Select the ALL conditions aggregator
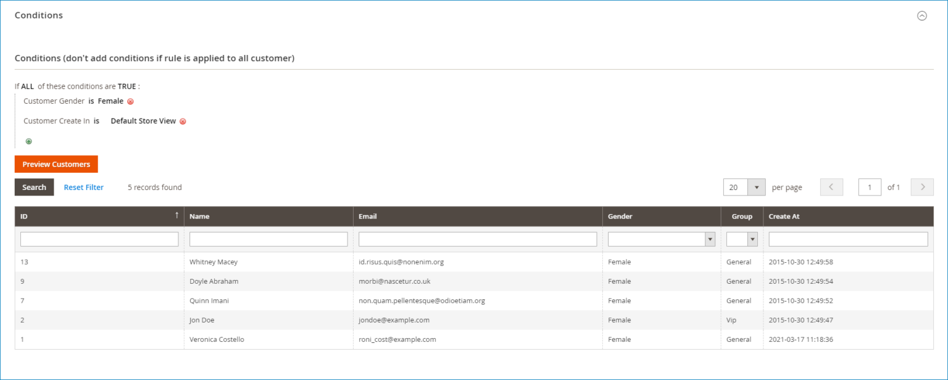948x380 pixels. point(27,86)
